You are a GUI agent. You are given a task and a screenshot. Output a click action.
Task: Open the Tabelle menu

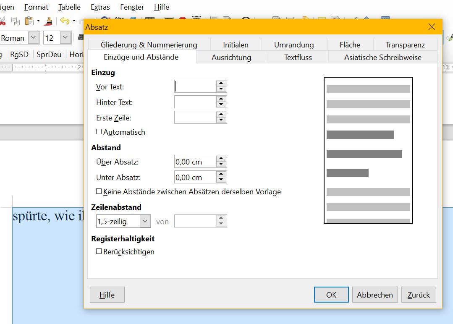[69, 7]
